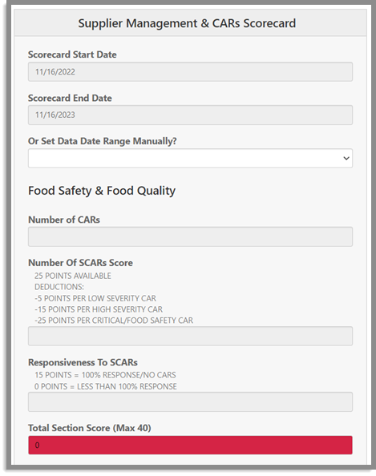Click the dropdown chevron arrow icon
The height and width of the screenshot is (476, 376).
[x=346, y=158]
